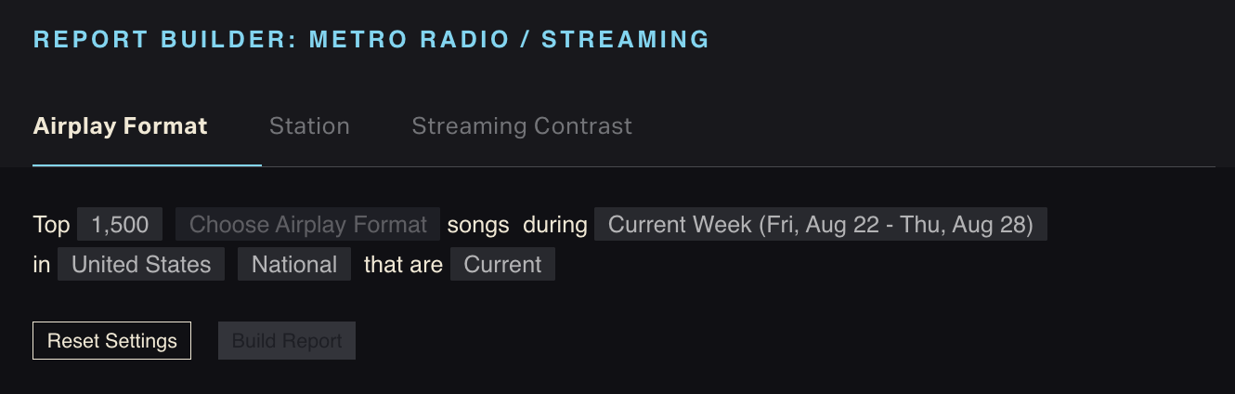Click the Metro Radio / Streaming title portion
The width and height of the screenshot is (1235, 394).
(x=509, y=40)
